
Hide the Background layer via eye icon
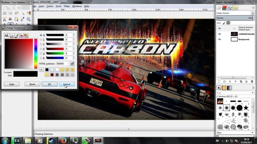tap(220, 39)
